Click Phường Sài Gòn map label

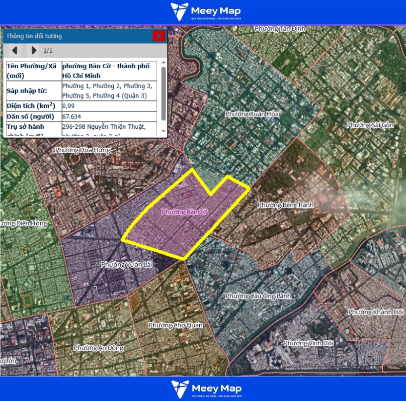coord(370,125)
